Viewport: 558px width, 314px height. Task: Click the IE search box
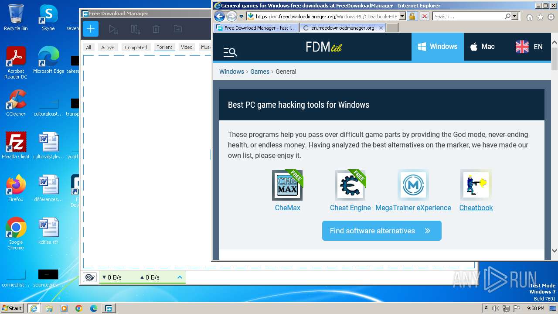[469, 17]
